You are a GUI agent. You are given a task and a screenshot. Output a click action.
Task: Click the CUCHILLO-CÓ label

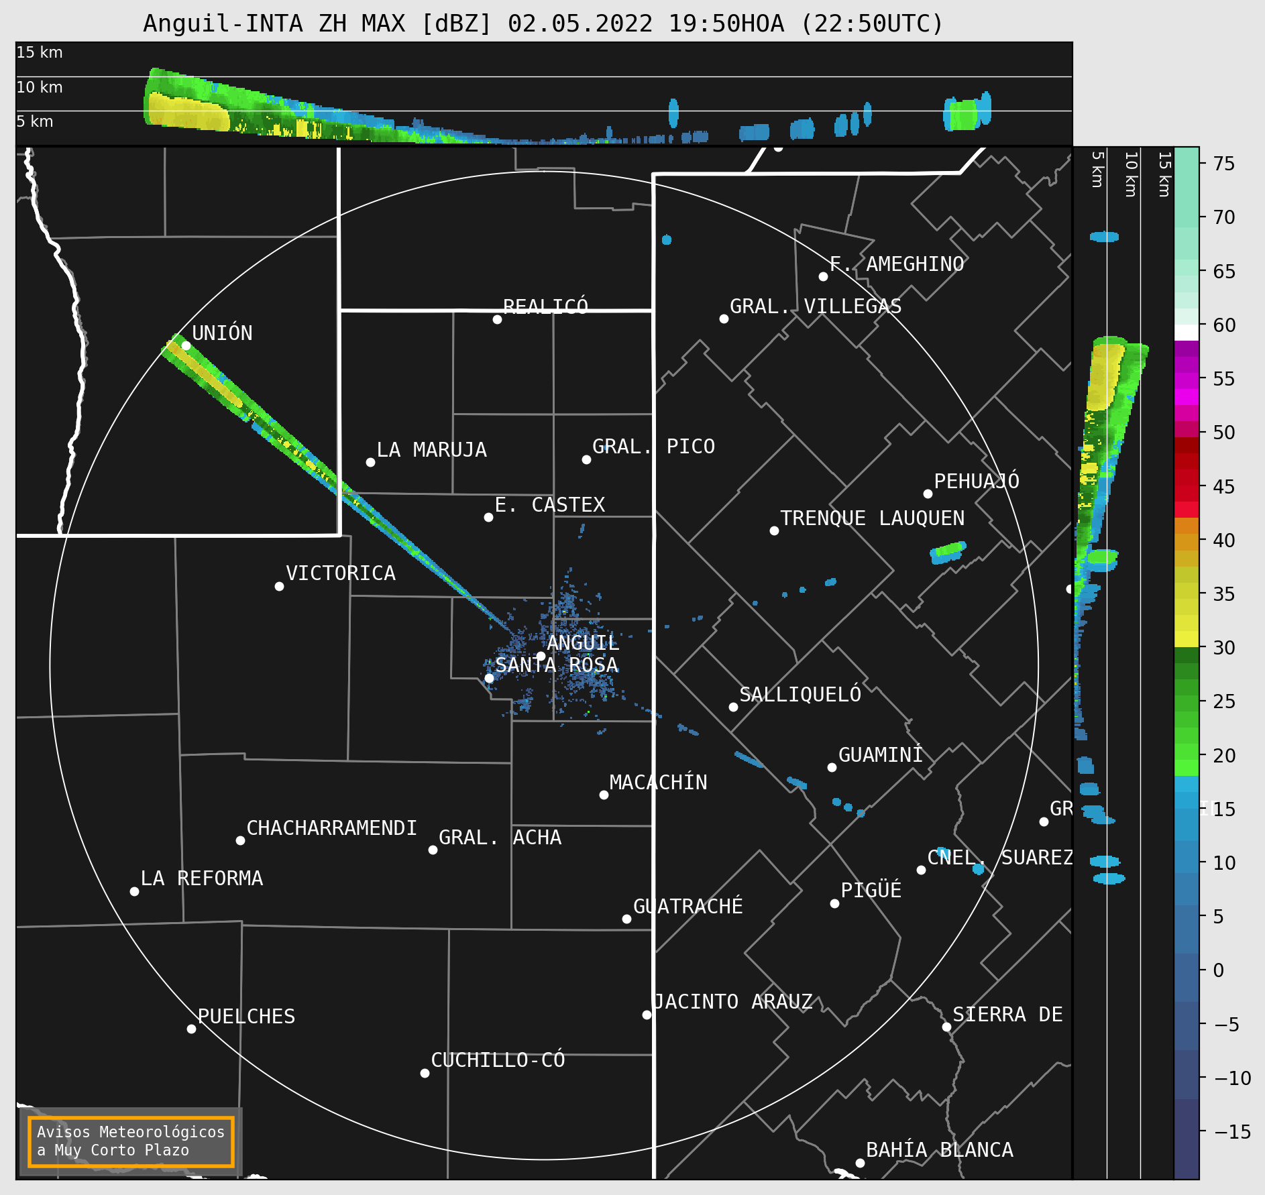pos(498,1060)
